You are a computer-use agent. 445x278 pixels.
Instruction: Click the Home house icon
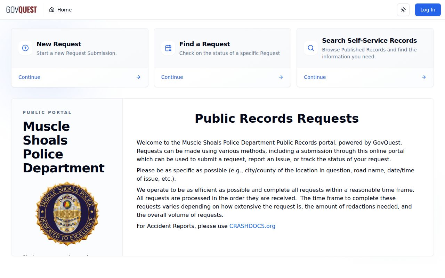point(52,10)
